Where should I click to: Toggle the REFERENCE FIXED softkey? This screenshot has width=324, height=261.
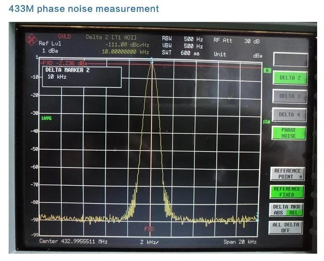(x=287, y=192)
